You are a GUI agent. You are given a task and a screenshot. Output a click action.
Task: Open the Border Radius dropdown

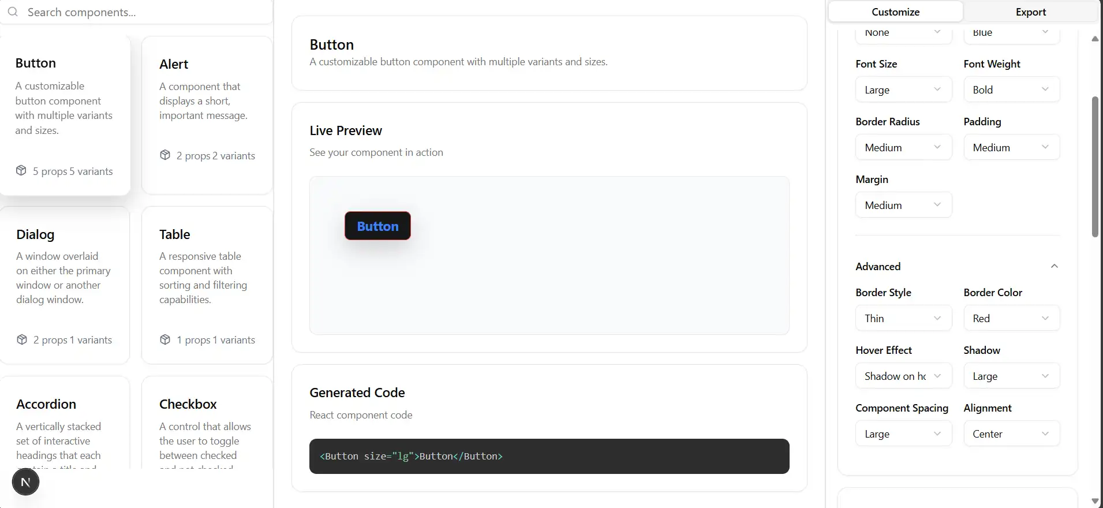point(902,147)
